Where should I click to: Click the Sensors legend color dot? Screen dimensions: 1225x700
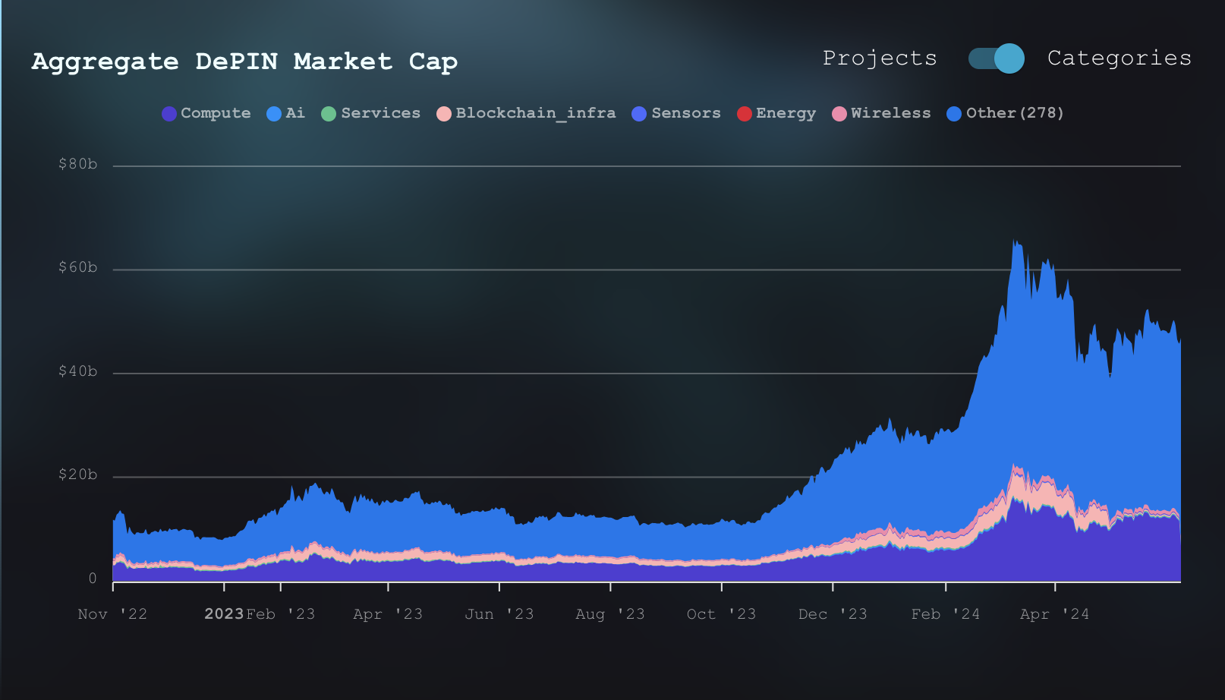click(x=639, y=114)
